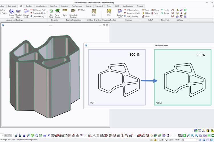Open Bearing in 2D in Mandrel and Bearings group
Viewport: 214px width, 142px height.
pyautogui.click(x=26, y=13)
